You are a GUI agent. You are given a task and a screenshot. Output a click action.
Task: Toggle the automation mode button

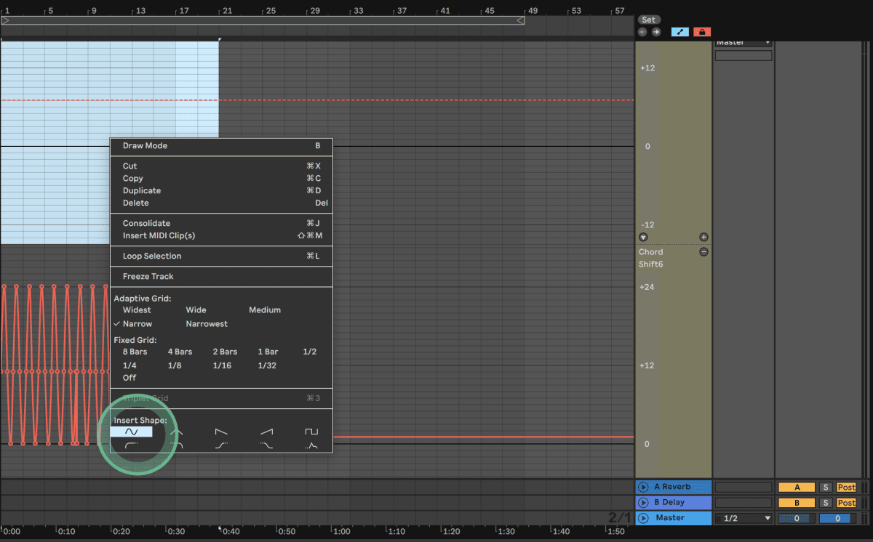click(x=680, y=32)
